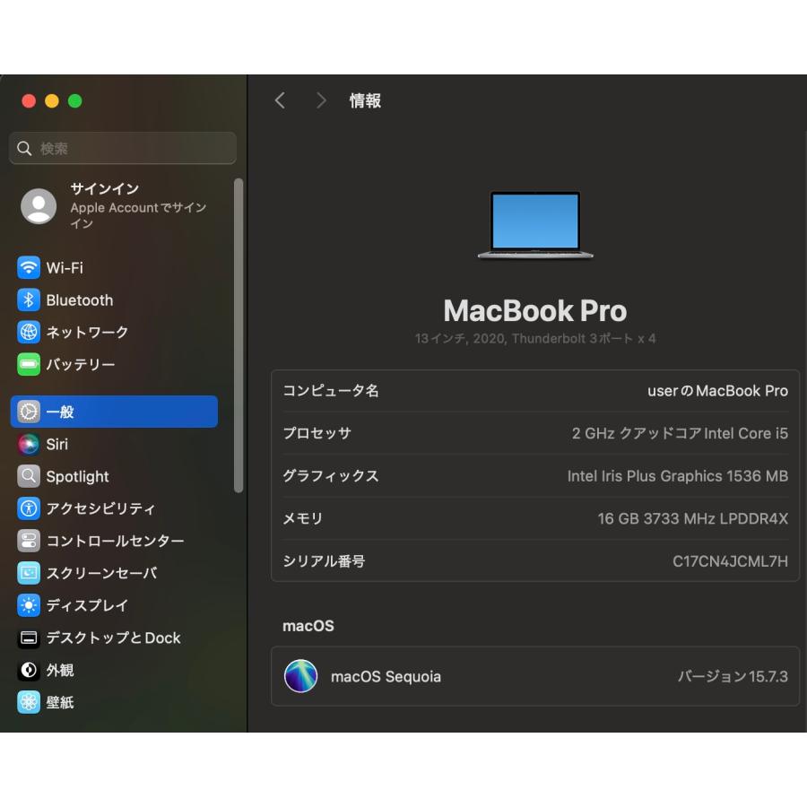Screen dimensions: 807x807
Task: Select the Wi-Fi label in sidebar
Action: pos(65,268)
